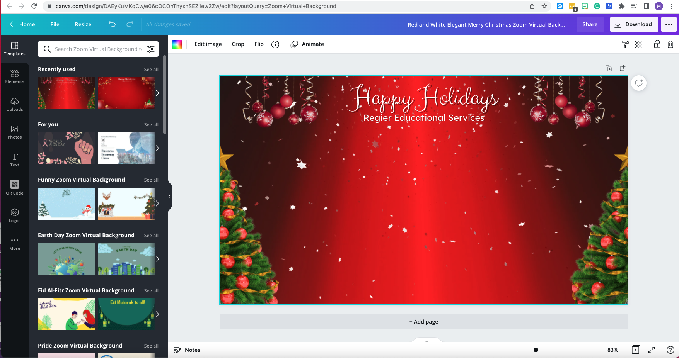Click the Share button
Image resolution: width=679 pixels, height=358 pixels.
pyautogui.click(x=590, y=24)
